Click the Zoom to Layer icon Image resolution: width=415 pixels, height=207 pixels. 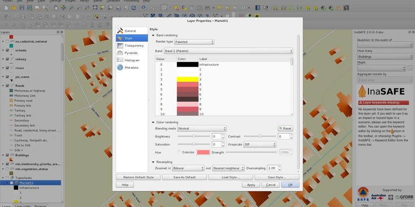110,8
